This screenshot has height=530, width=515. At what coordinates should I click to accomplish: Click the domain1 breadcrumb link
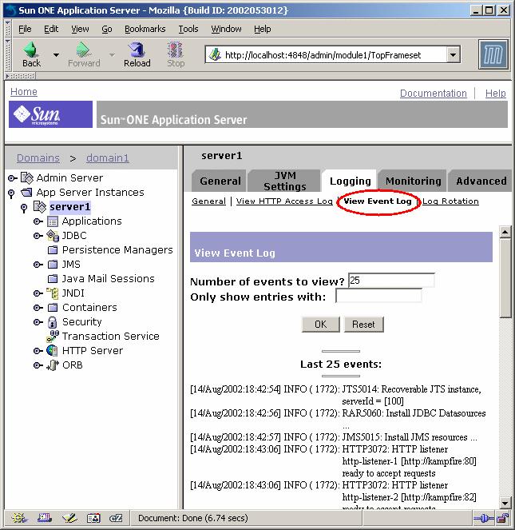point(108,157)
